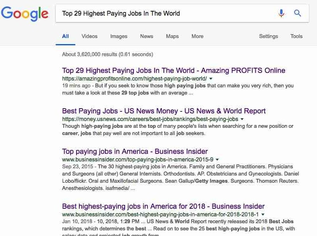Click the Google logo
Screen dimensions: 317x236
coord(25,14)
